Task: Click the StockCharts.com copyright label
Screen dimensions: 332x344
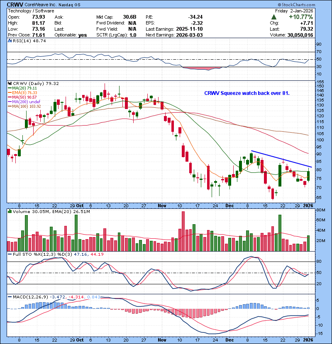Action: 296,5
